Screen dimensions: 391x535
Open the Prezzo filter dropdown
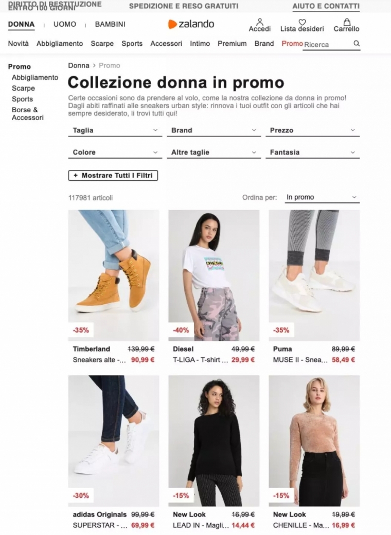[313, 130]
